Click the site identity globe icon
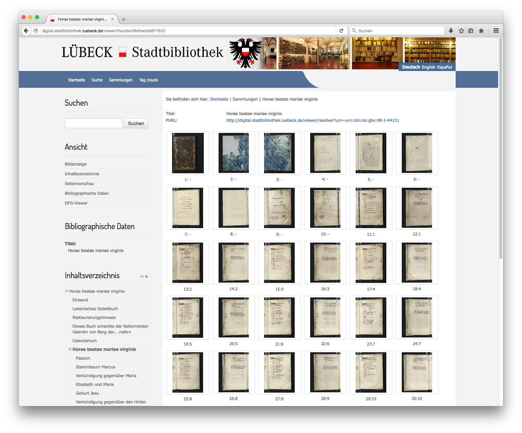This screenshot has width=522, height=433. click(x=36, y=31)
